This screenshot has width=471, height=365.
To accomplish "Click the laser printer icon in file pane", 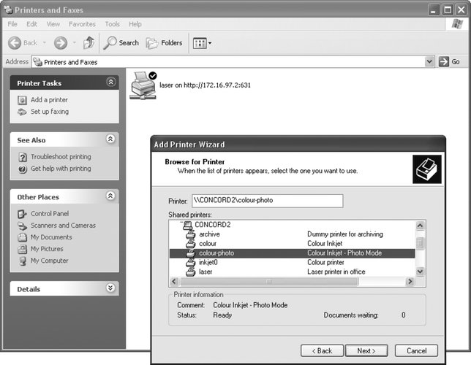I will [143, 85].
